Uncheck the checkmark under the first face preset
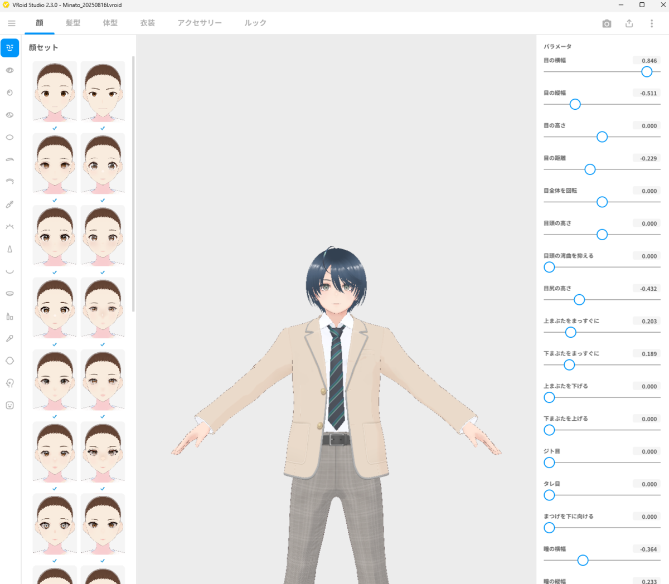The height and width of the screenshot is (584, 669). [x=54, y=128]
